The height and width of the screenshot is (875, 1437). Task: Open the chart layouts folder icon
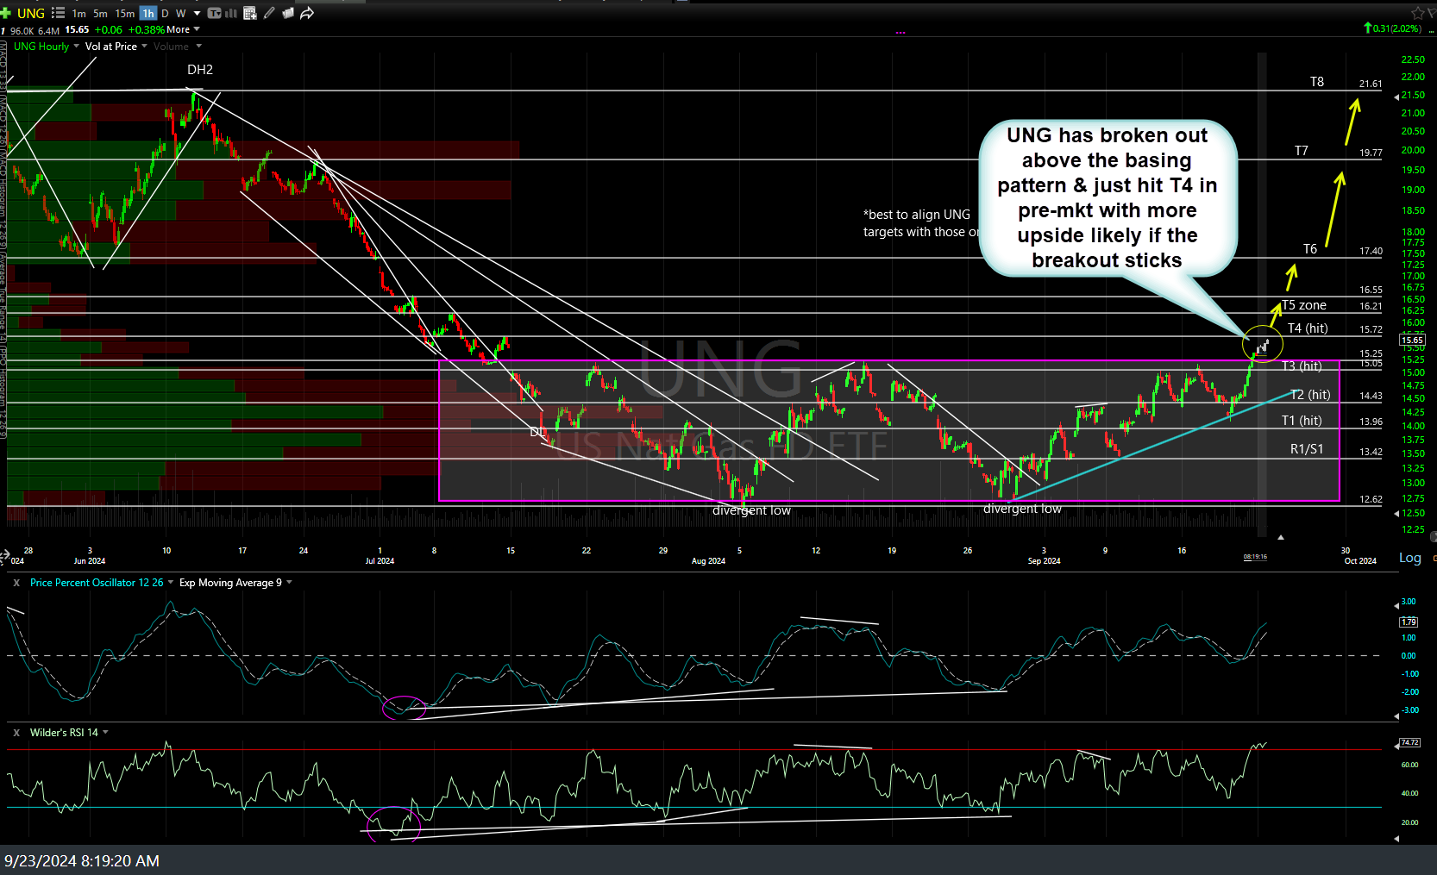click(x=288, y=13)
